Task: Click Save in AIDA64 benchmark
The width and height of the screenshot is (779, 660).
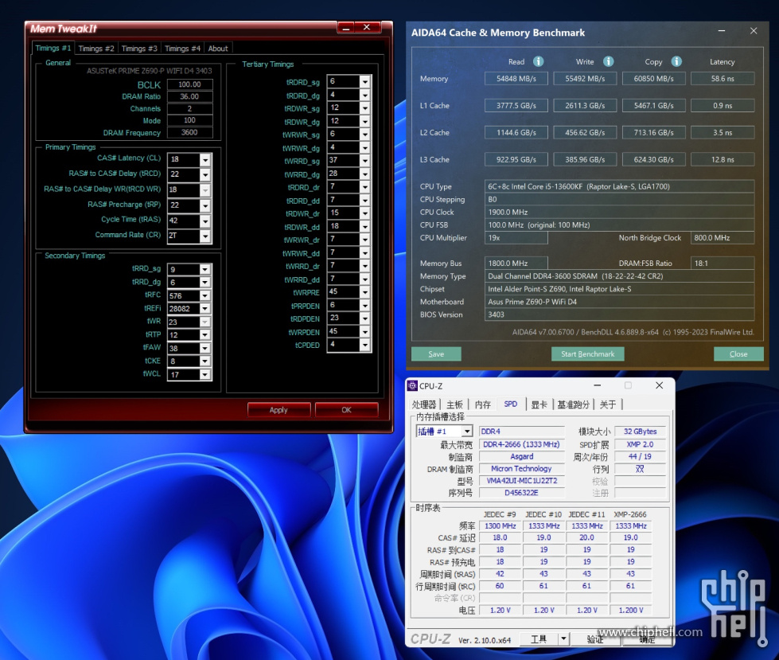Action: click(x=436, y=353)
